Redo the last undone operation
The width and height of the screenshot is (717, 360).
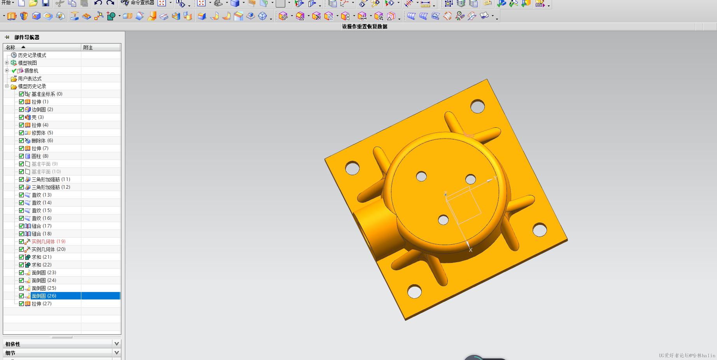(x=110, y=3)
